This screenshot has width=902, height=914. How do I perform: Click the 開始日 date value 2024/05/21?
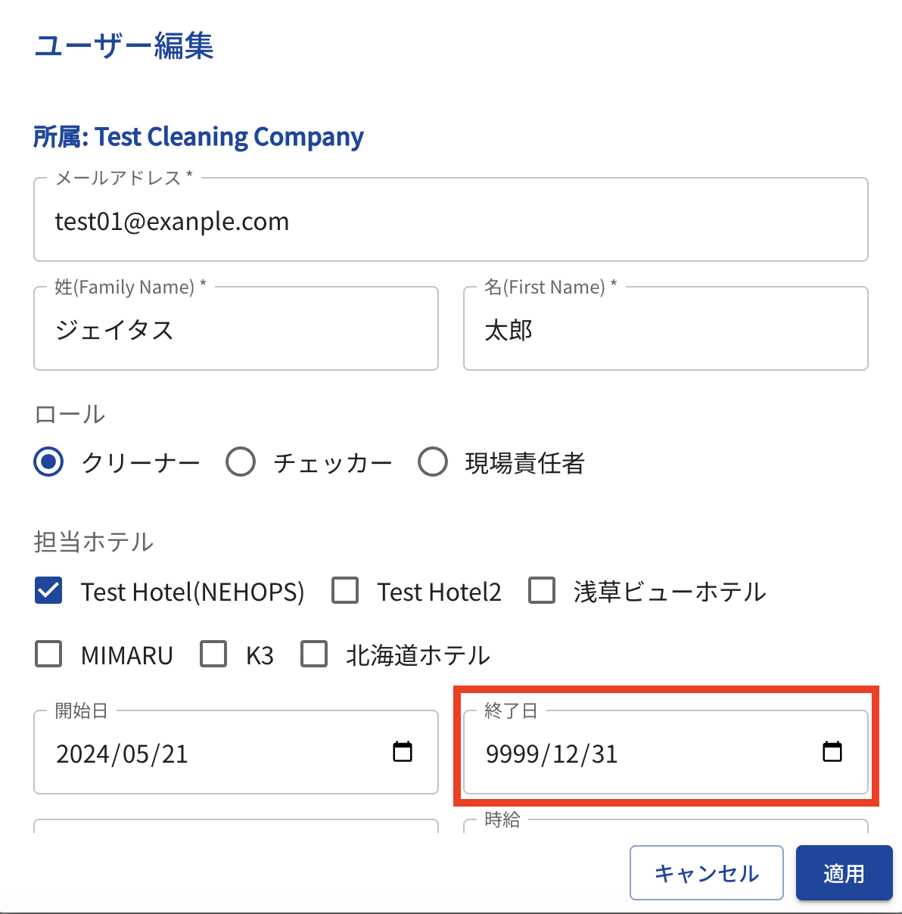click(123, 754)
